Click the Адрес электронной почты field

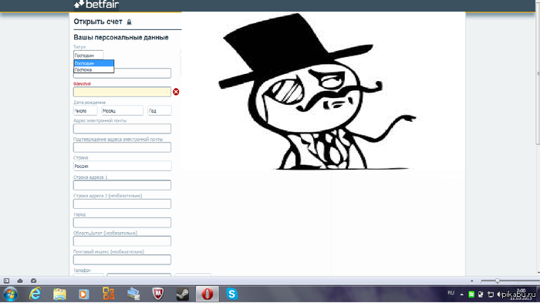122,129
